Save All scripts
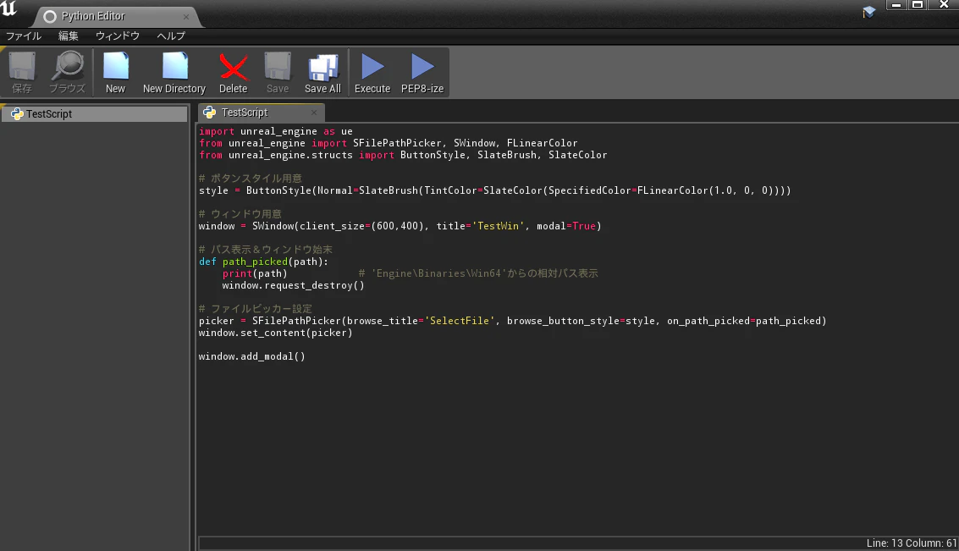Screen dimensions: 959x551 coord(322,72)
